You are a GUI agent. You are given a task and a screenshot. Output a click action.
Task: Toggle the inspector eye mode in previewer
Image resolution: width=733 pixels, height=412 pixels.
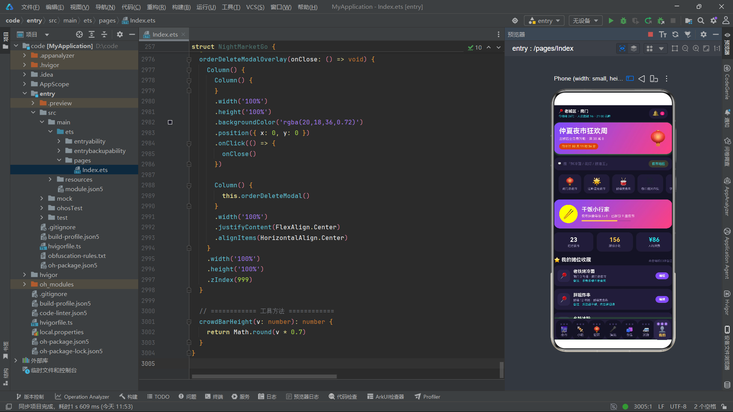pyautogui.click(x=622, y=48)
